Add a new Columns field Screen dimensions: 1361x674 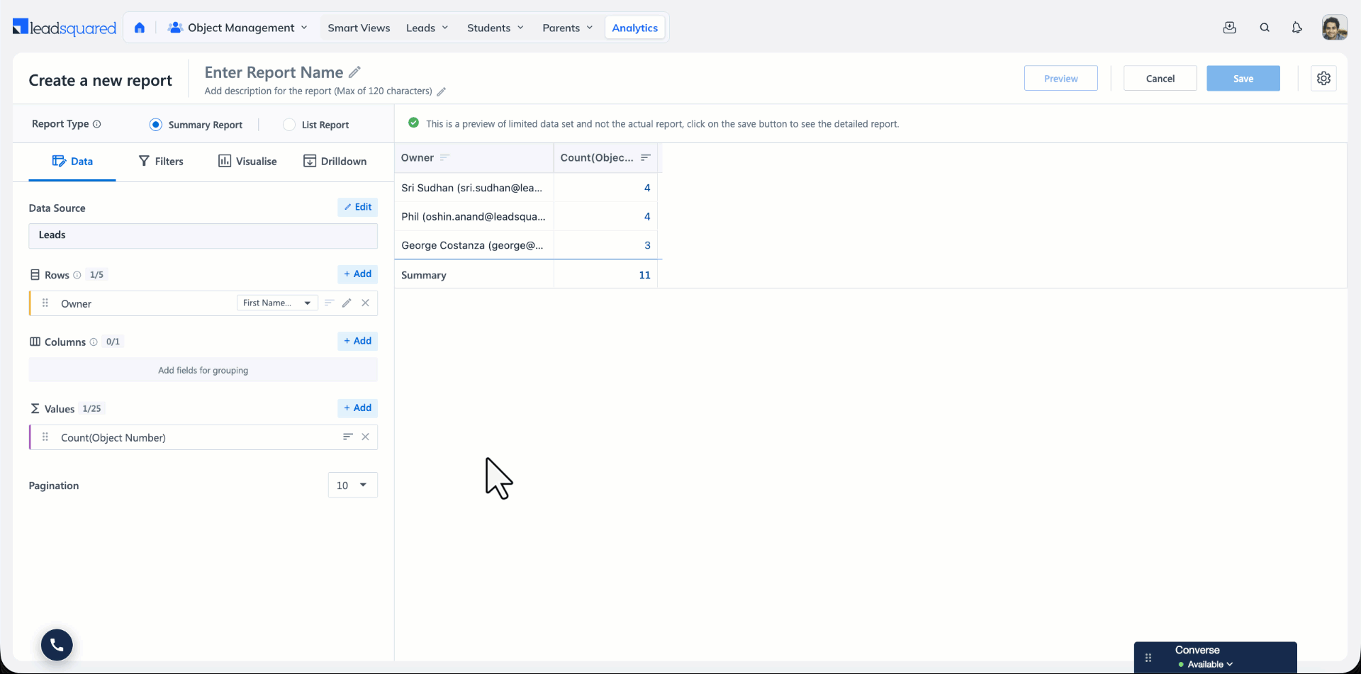point(357,341)
